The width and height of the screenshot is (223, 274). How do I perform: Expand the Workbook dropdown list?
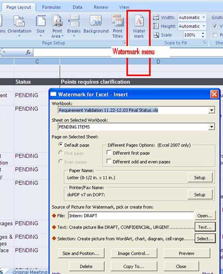click(x=212, y=110)
